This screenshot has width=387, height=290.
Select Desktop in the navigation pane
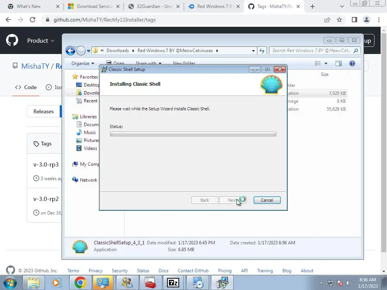pos(88,85)
